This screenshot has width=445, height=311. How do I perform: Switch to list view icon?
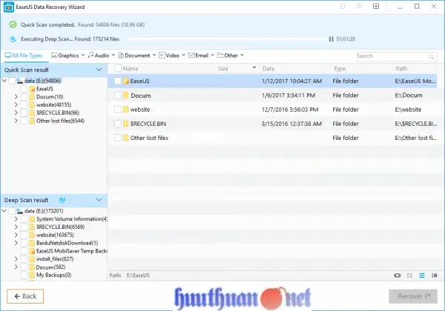[x=422, y=275]
